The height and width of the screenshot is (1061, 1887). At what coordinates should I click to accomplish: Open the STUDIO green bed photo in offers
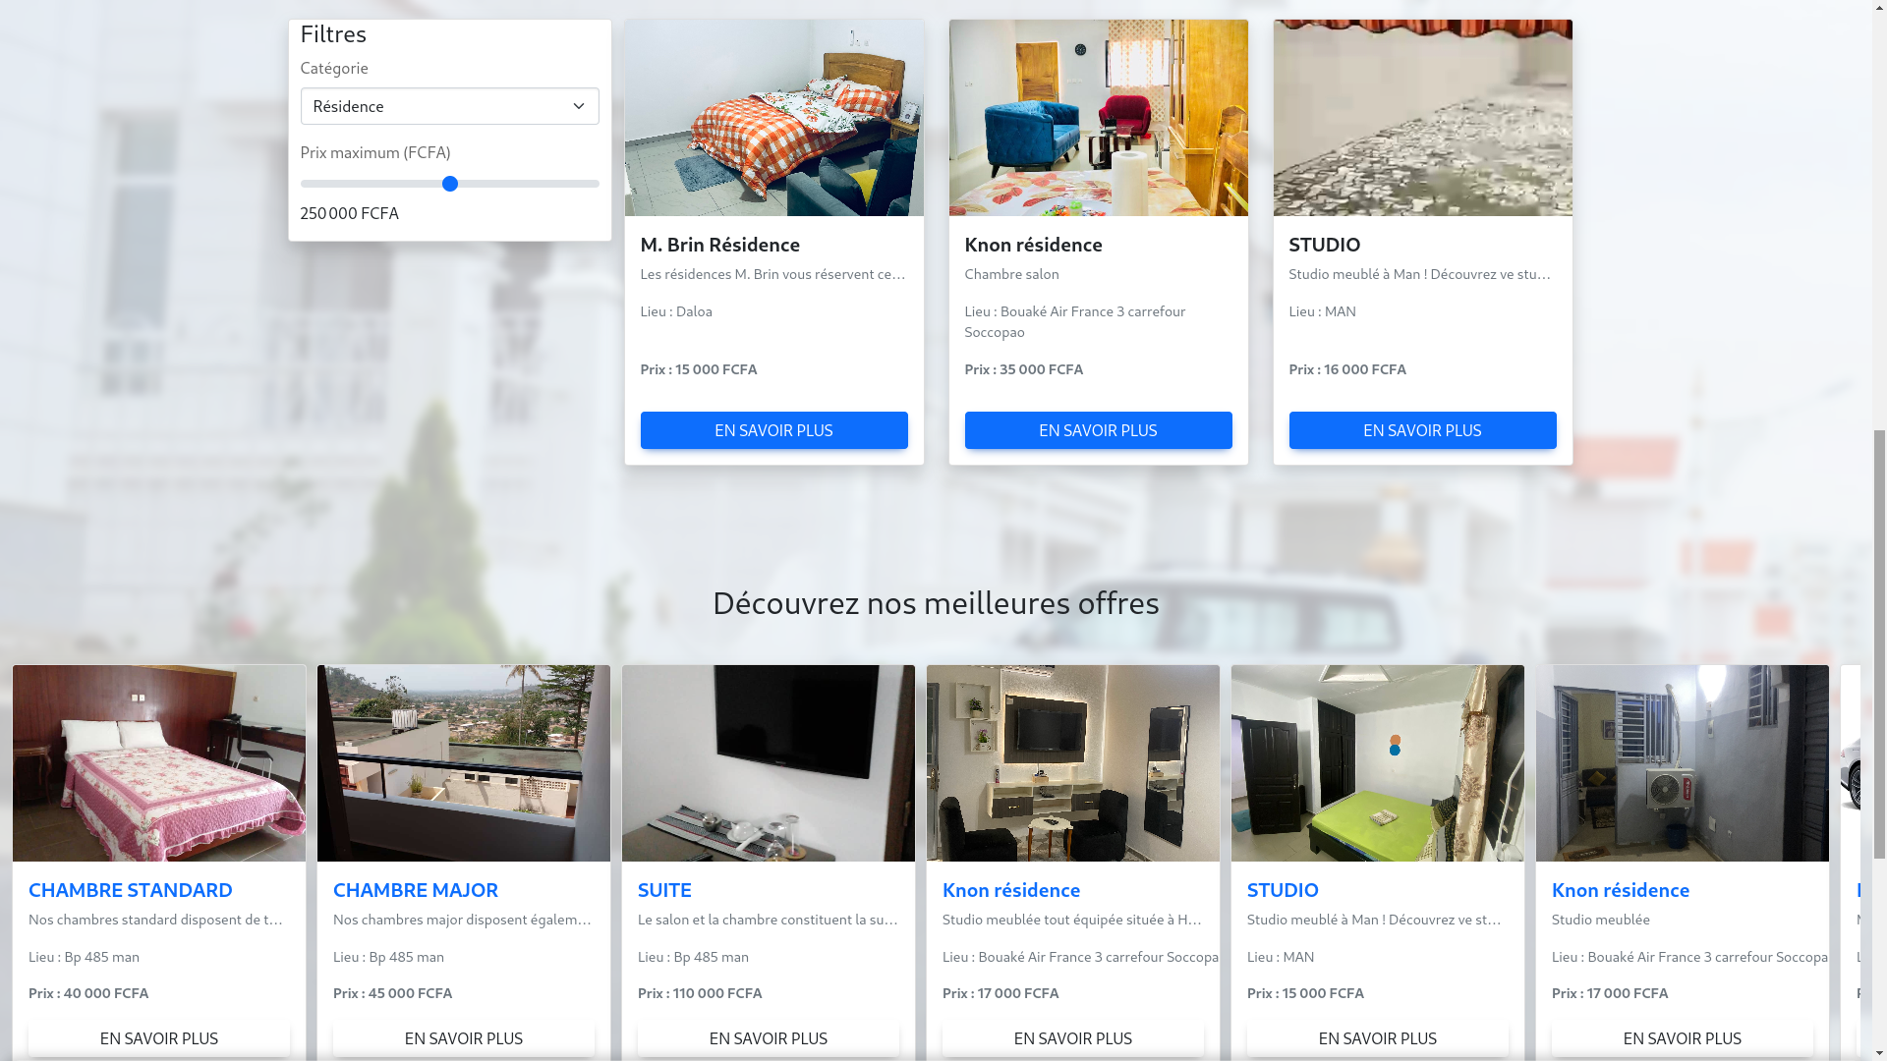[x=1378, y=763]
